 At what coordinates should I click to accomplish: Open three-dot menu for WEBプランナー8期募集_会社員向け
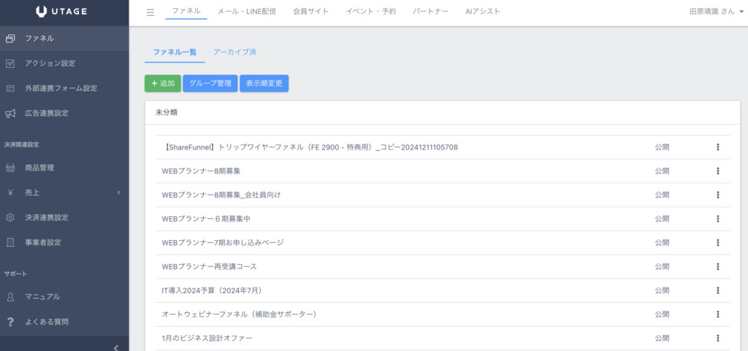pyautogui.click(x=717, y=195)
